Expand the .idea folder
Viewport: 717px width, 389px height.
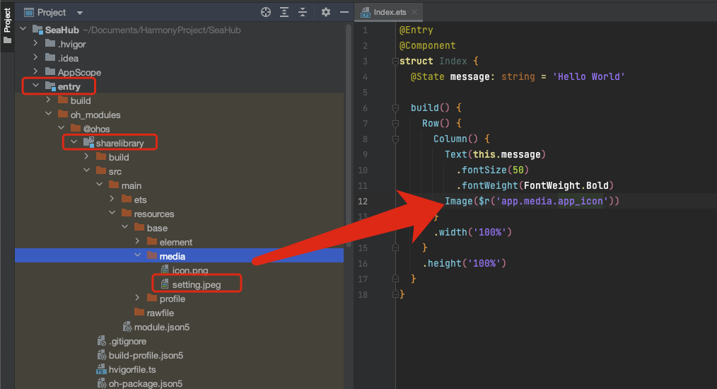pos(35,58)
